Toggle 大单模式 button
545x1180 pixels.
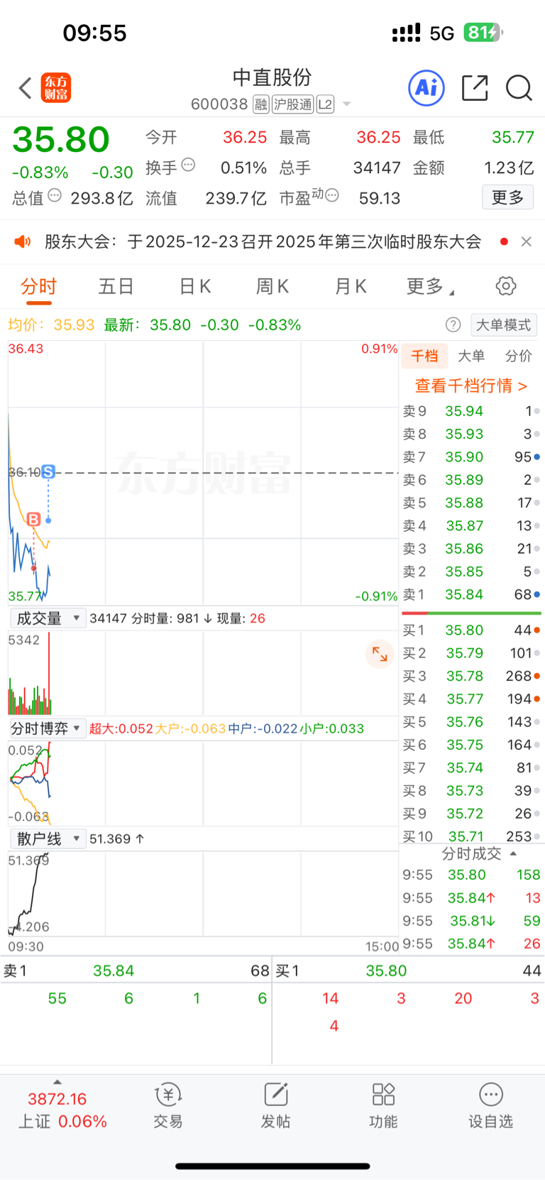(504, 325)
